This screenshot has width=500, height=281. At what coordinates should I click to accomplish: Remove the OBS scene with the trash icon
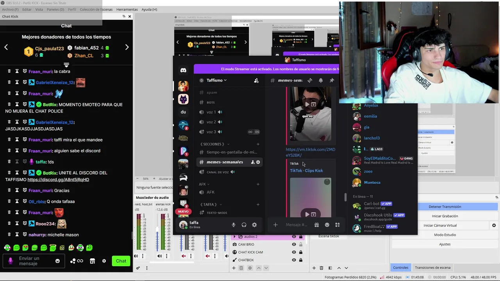[321, 268]
